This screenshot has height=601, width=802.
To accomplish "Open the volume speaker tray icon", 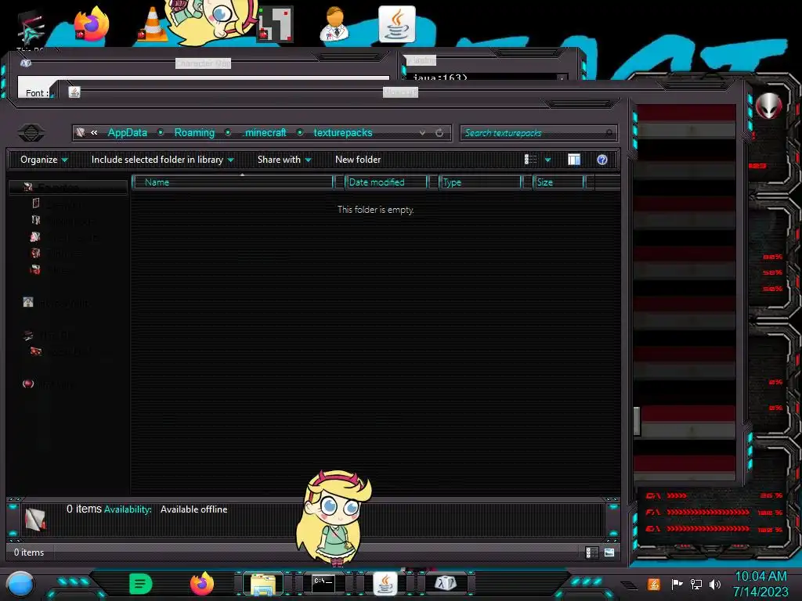I will point(714,584).
